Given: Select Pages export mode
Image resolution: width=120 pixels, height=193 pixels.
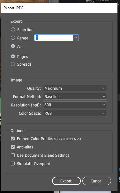Looking at the screenshot, I should [x=13, y=56].
